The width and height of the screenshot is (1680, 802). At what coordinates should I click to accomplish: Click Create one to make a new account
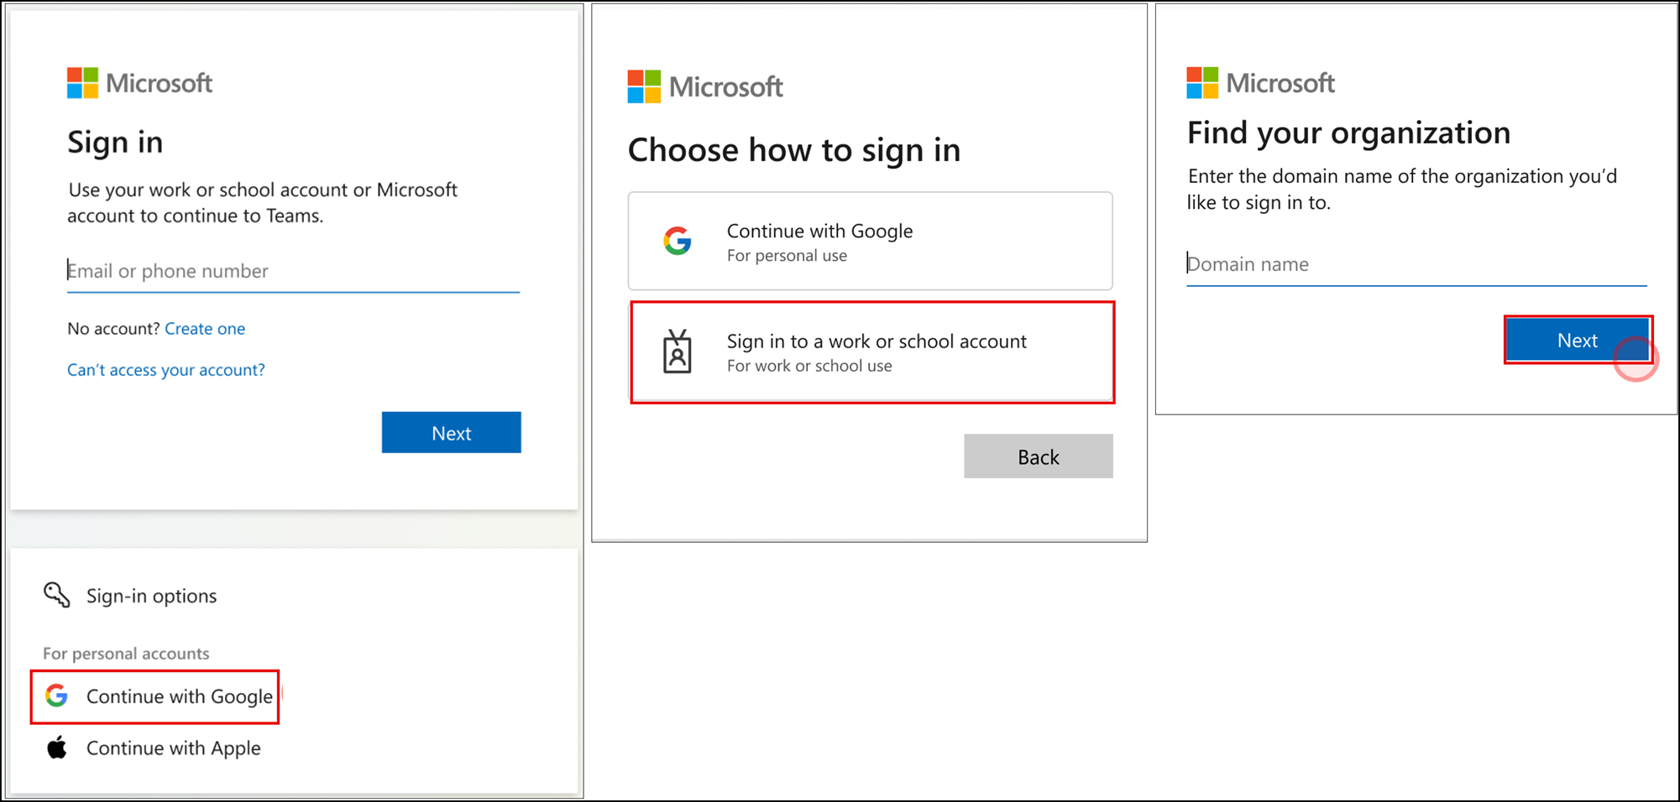pyautogui.click(x=205, y=328)
